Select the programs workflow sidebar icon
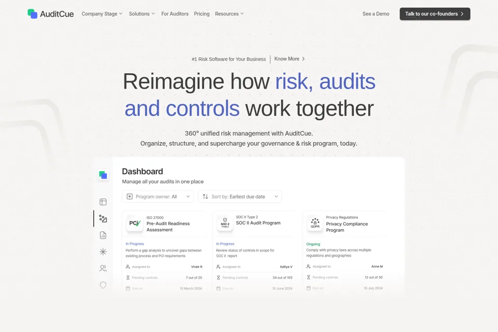This screenshot has height=332, width=498. (x=103, y=218)
